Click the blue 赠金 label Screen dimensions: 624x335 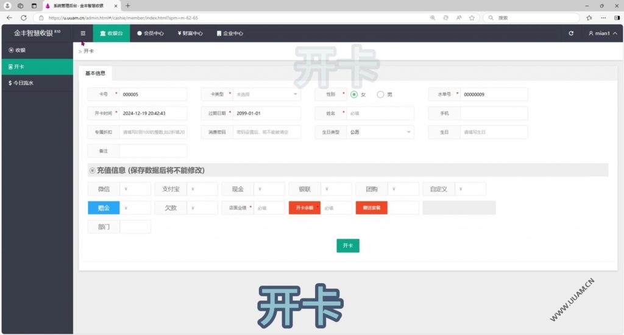[x=104, y=208]
